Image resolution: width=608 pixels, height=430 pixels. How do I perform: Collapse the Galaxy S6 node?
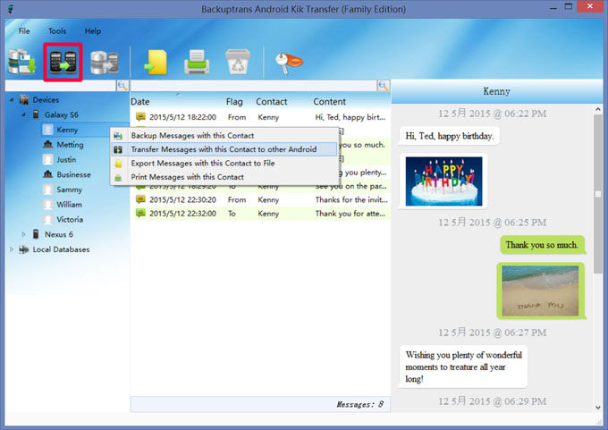tap(23, 114)
